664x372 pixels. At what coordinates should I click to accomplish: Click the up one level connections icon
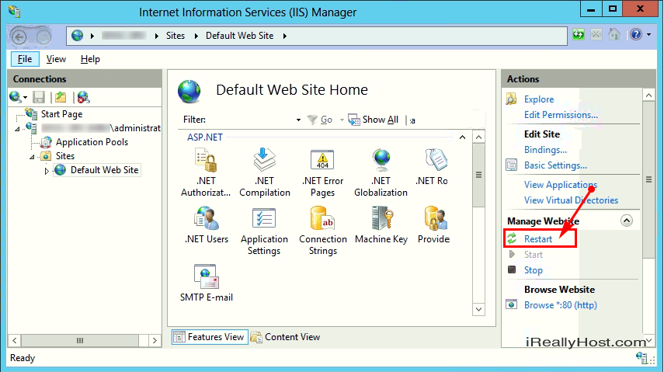(x=61, y=97)
